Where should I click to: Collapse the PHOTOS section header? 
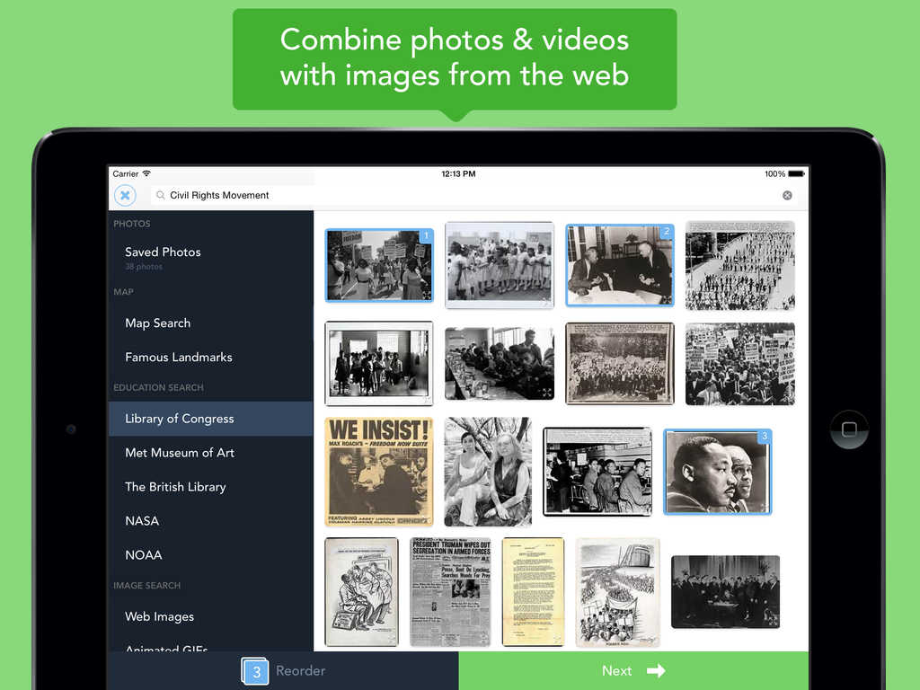(x=131, y=224)
